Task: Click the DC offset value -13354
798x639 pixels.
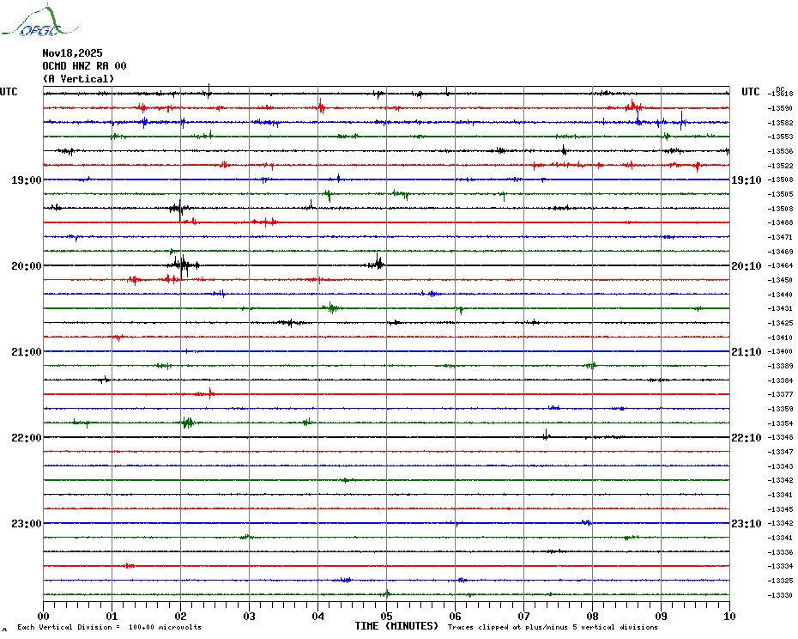Action: (780, 423)
